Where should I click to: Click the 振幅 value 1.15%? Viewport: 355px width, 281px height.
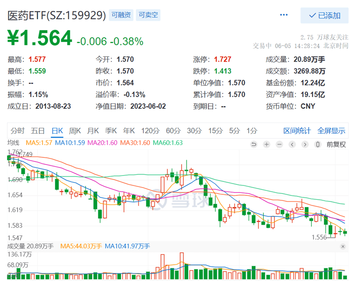coord(38,94)
